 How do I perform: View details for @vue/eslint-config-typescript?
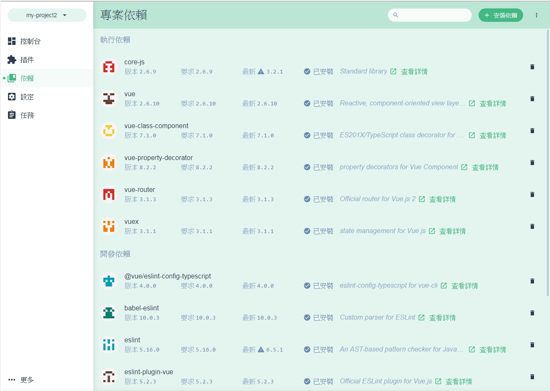465,286
